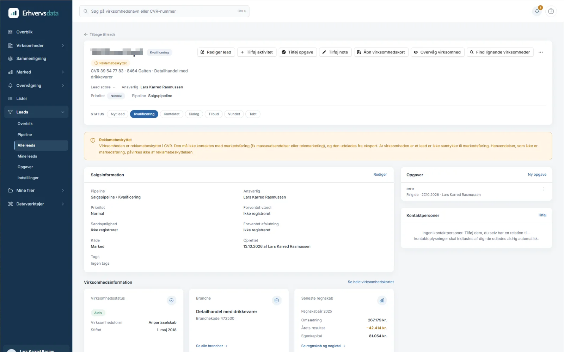Click the Seneste regnskab chart icon

(382, 300)
